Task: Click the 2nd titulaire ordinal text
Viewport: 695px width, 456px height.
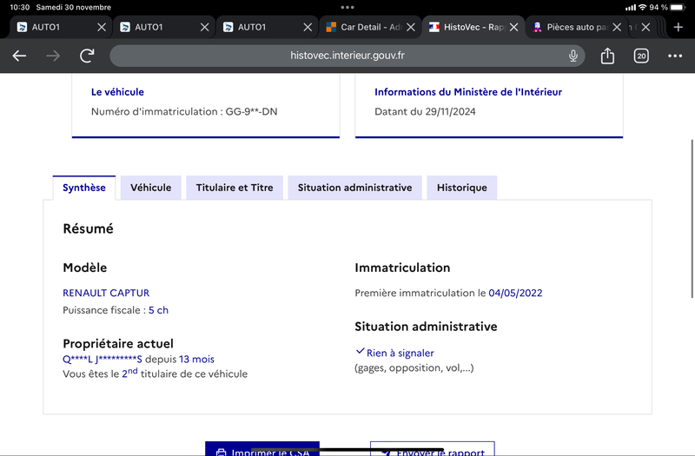Action: (x=129, y=373)
